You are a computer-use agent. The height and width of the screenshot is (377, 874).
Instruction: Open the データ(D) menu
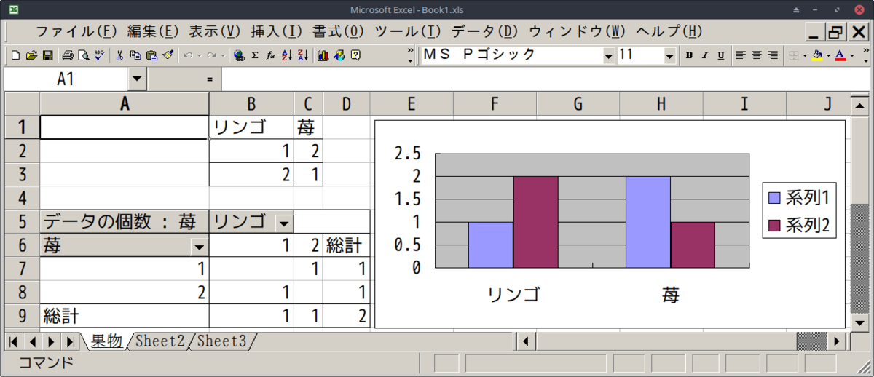484,32
